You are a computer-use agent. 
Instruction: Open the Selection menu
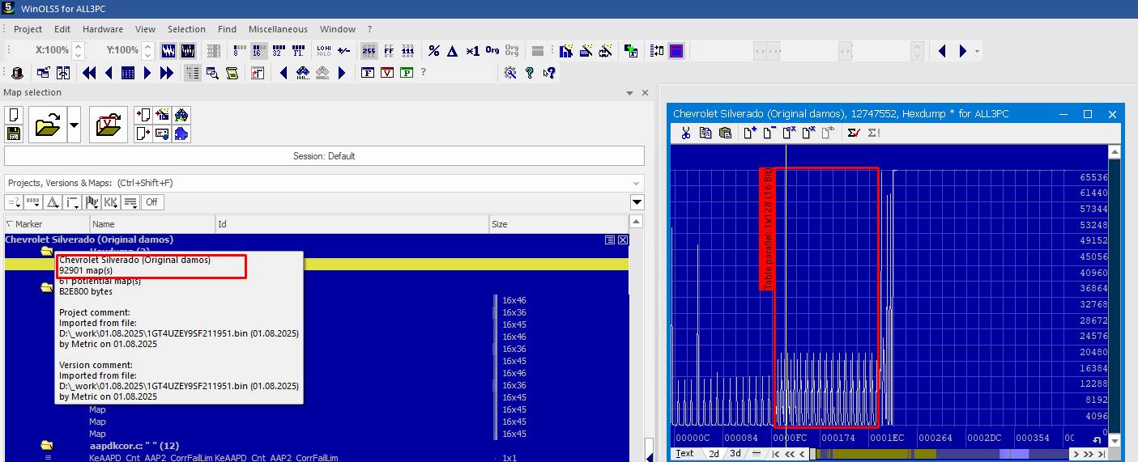(x=187, y=29)
